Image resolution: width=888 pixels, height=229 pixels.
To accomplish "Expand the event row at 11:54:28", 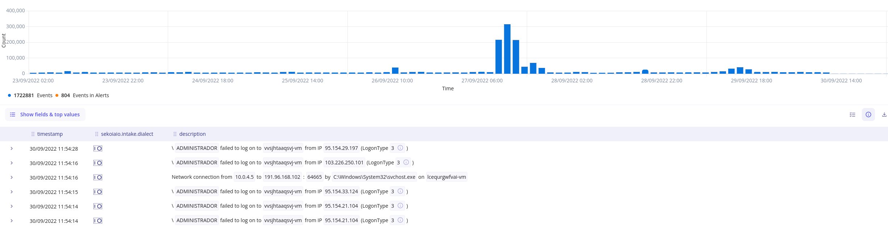I will [x=12, y=148].
